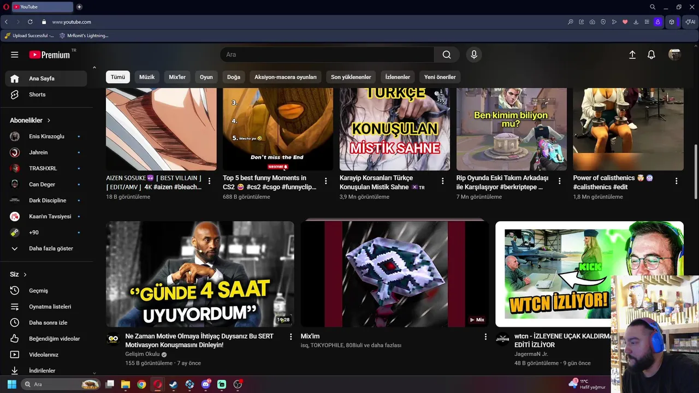The image size is (699, 393).
Task: Open TRASHXRL channel subscription
Action: pos(46,168)
